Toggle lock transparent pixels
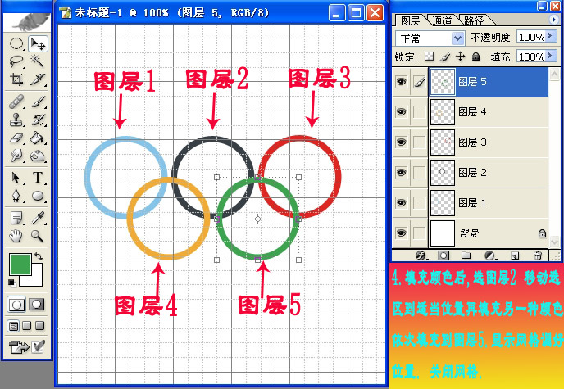The width and height of the screenshot is (564, 389). click(x=429, y=57)
